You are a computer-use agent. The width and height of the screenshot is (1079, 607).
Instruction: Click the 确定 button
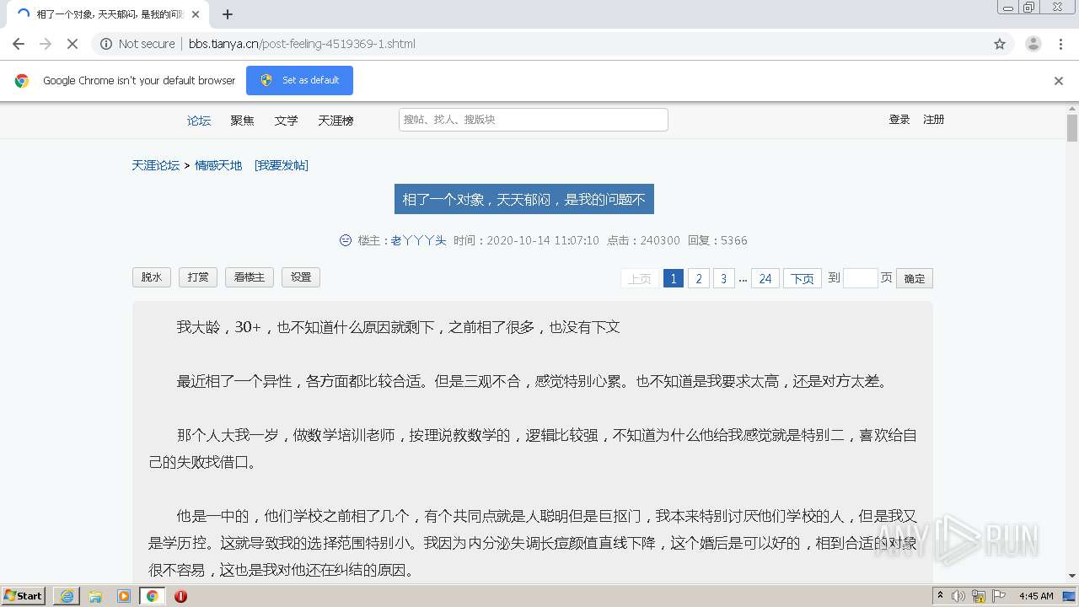(915, 278)
